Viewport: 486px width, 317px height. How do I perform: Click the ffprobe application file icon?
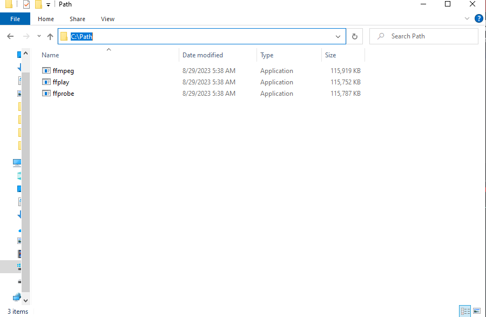coord(46,94)
